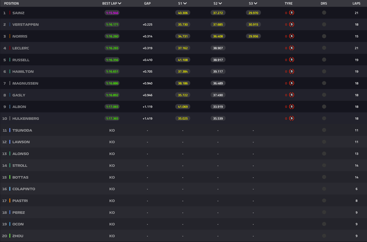Click the soft tyre icon in Albon's row
This screenshot has width=367, height=242.
pos(291,107)
